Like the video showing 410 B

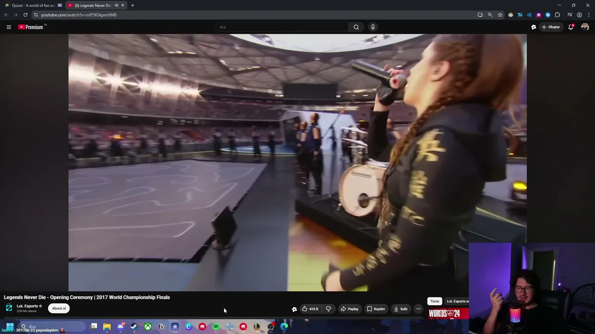click(310, 308)
